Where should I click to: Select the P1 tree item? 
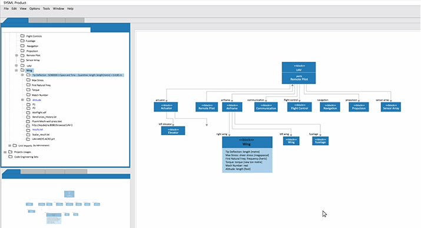34,104
